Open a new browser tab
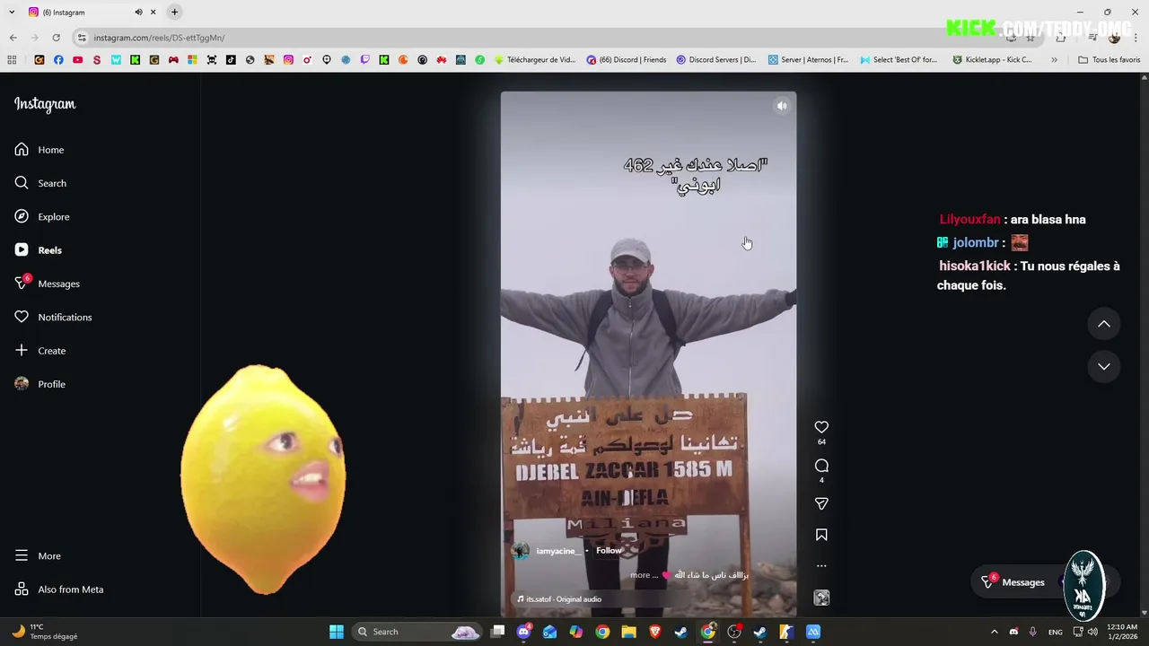 point(174,12)
